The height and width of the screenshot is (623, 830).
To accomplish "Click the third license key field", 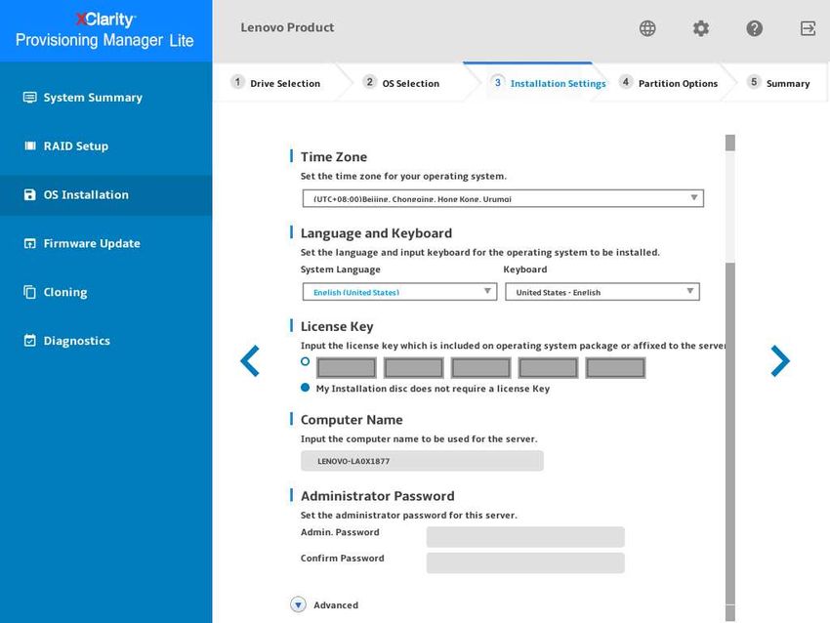I will point(480,368).
